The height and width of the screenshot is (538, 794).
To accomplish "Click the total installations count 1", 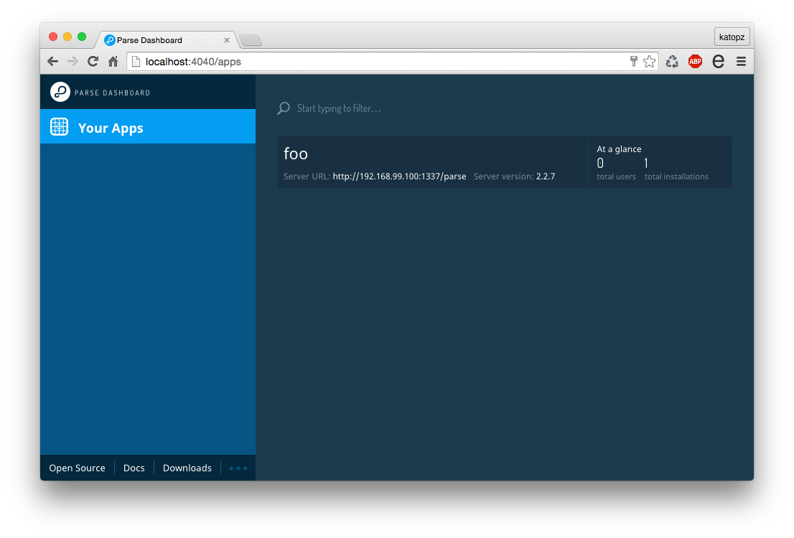I will (646, 163).
